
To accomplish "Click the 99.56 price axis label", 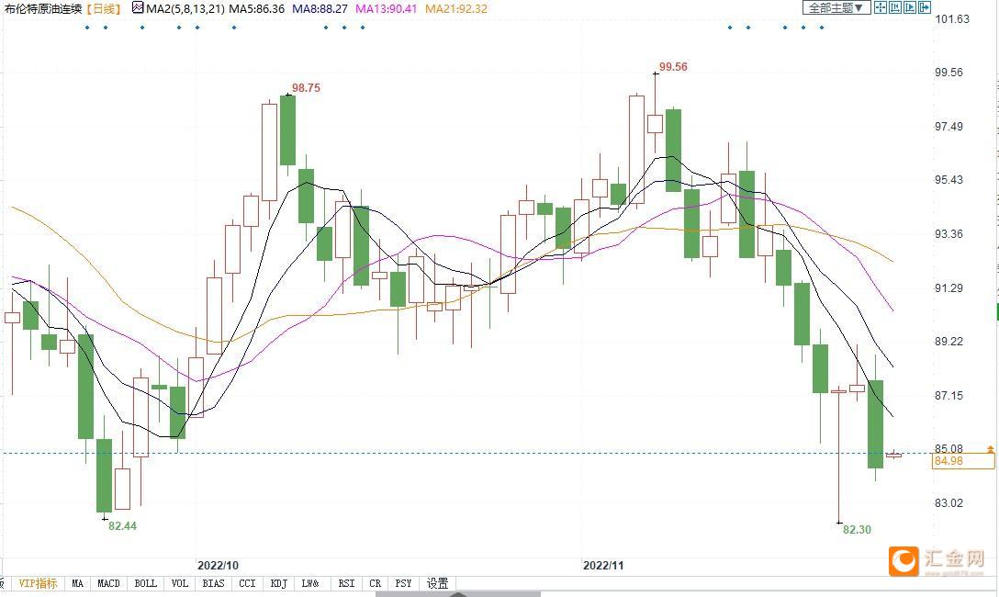I will [948, 72].
